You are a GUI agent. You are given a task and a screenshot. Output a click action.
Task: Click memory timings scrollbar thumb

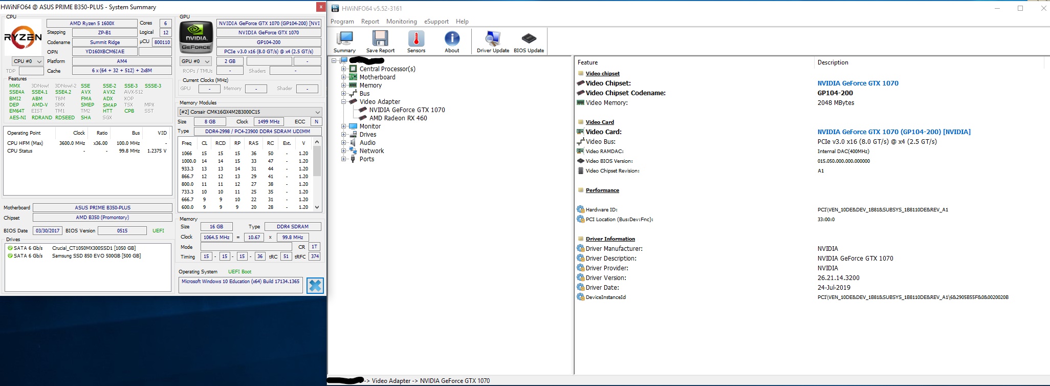pyautogui.click(x=317, y=161)
